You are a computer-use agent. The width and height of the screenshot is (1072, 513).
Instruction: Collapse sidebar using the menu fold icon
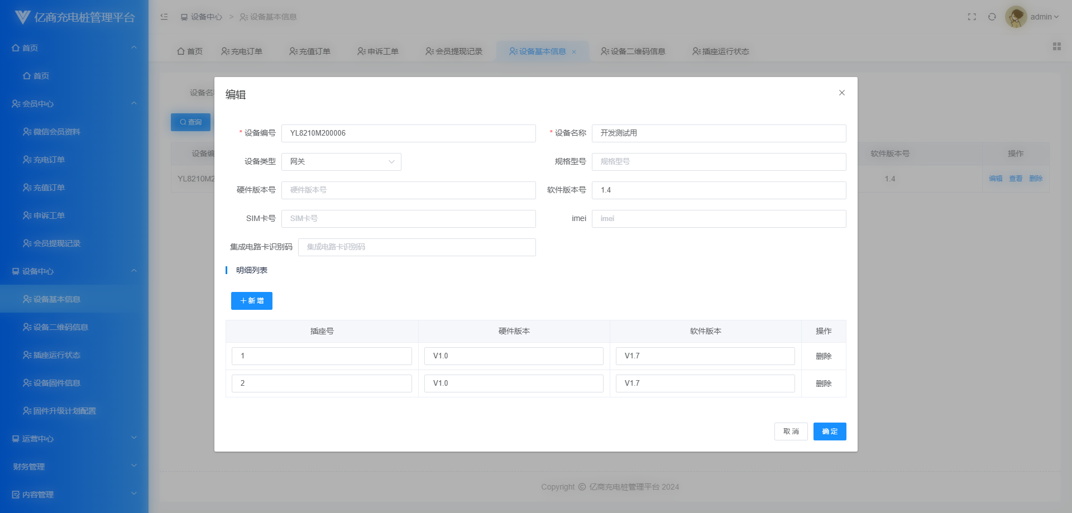tap(164, 17)
